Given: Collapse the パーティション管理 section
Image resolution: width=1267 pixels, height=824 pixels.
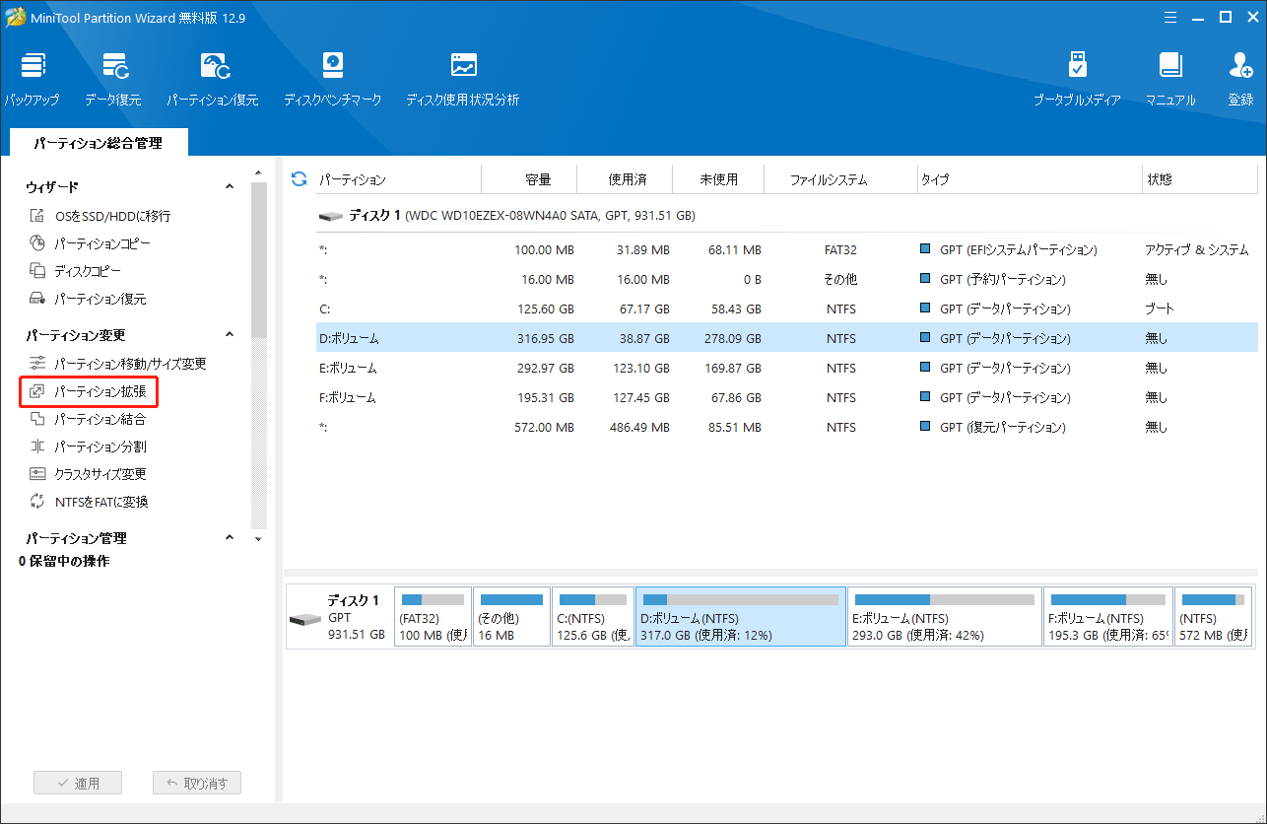Looking at the screenshot, I should tap(230, 538).
